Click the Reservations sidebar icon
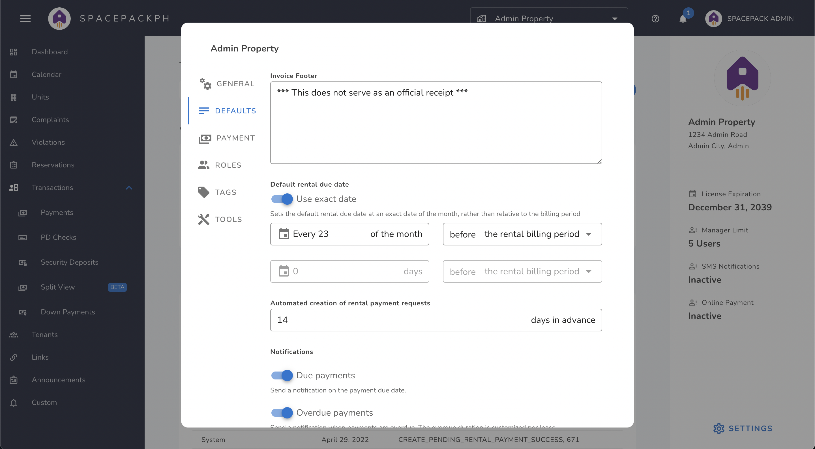Screen dimensions: 815x449 coord(13,164)
